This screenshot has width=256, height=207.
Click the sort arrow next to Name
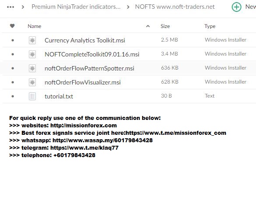(x=148, y=26)
